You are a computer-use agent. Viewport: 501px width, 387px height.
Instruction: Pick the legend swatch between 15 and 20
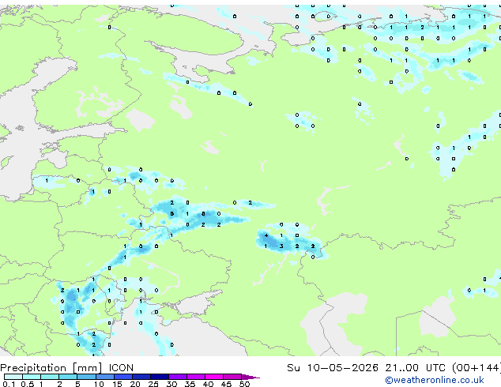point(123,377)
